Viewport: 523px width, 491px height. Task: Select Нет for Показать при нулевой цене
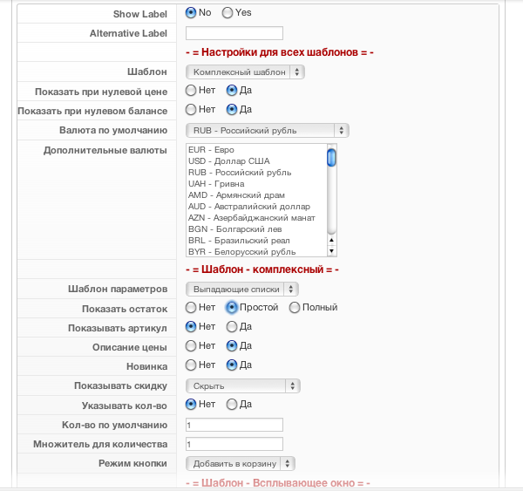(x=191, y=90)
